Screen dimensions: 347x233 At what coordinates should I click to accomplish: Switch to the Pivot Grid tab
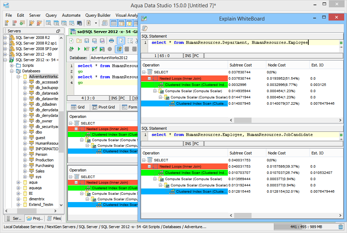point(103,107)
